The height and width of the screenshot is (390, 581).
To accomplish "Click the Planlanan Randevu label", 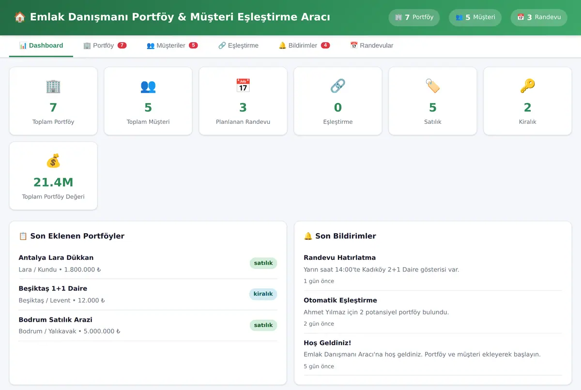I will [x=243, y=122].
